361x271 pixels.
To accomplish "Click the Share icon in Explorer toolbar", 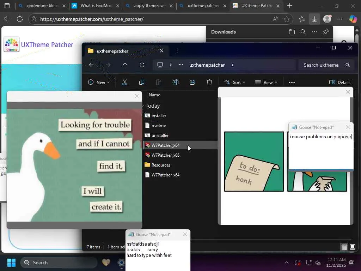I will [192, 82].
